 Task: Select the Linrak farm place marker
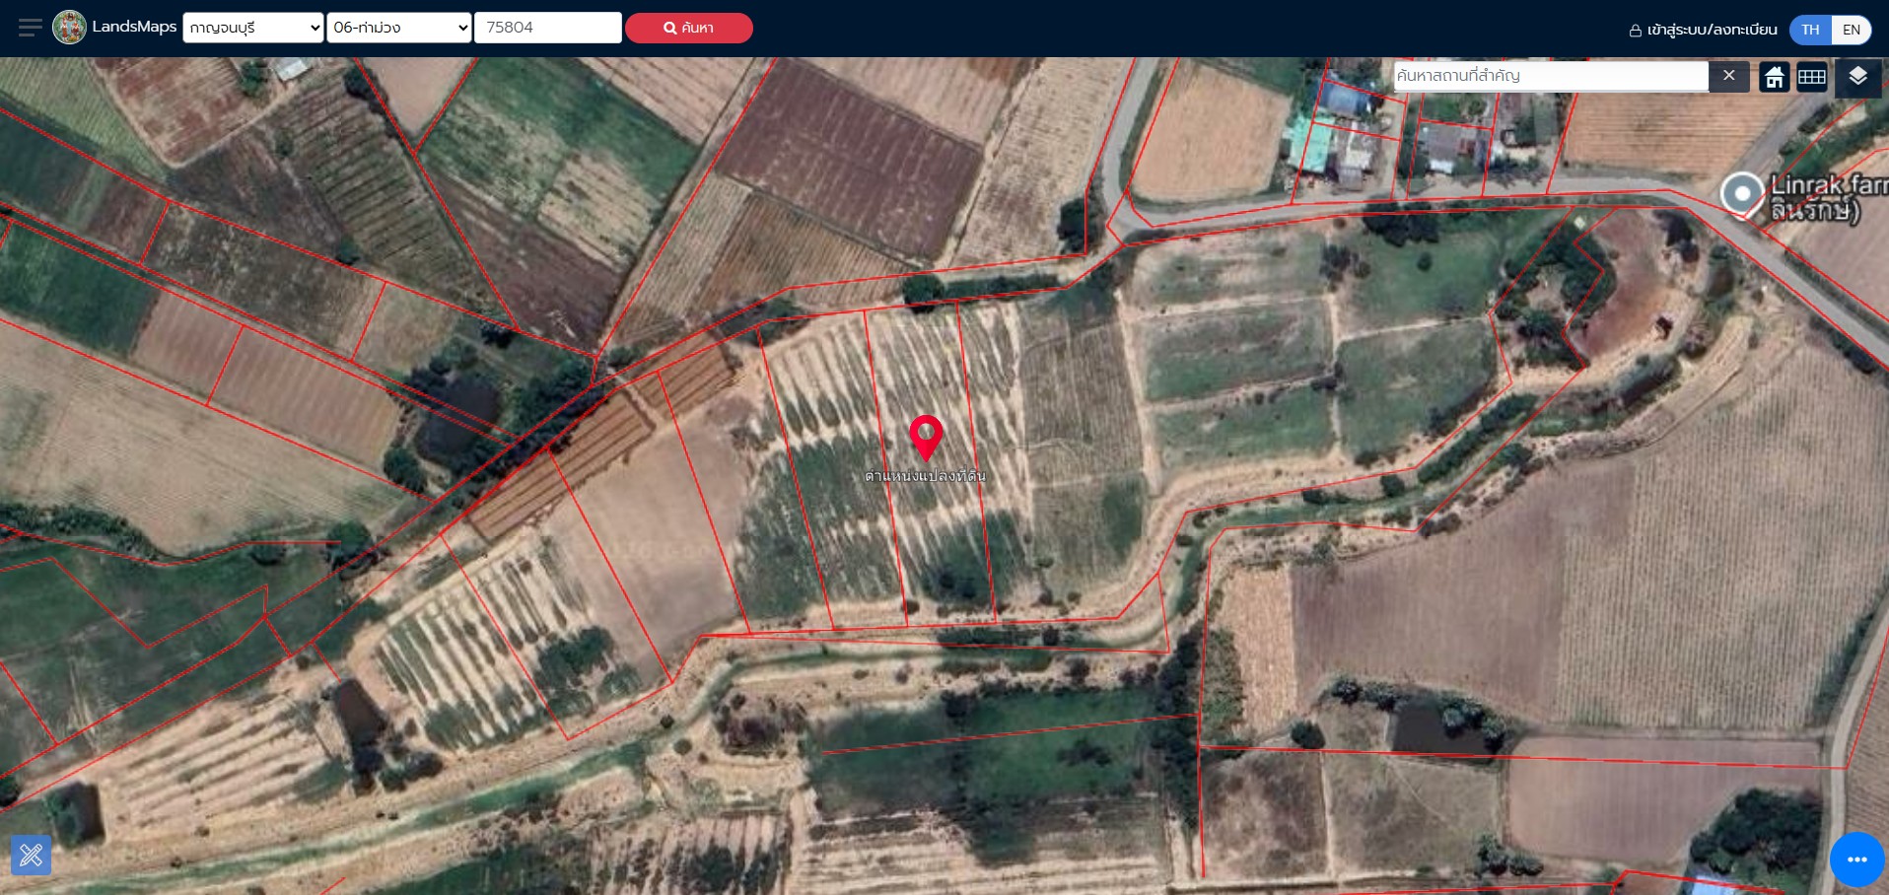[1741, 193]
